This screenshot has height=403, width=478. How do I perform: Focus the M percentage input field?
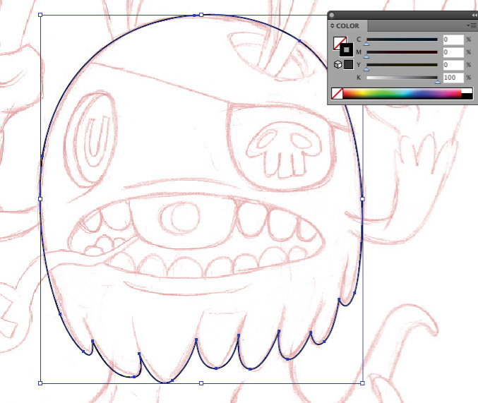(x=453, y=52)
